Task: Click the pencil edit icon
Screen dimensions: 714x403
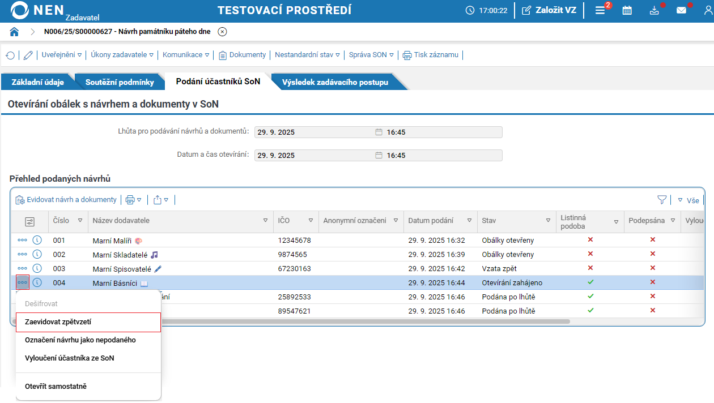Action: pos(28,55)
